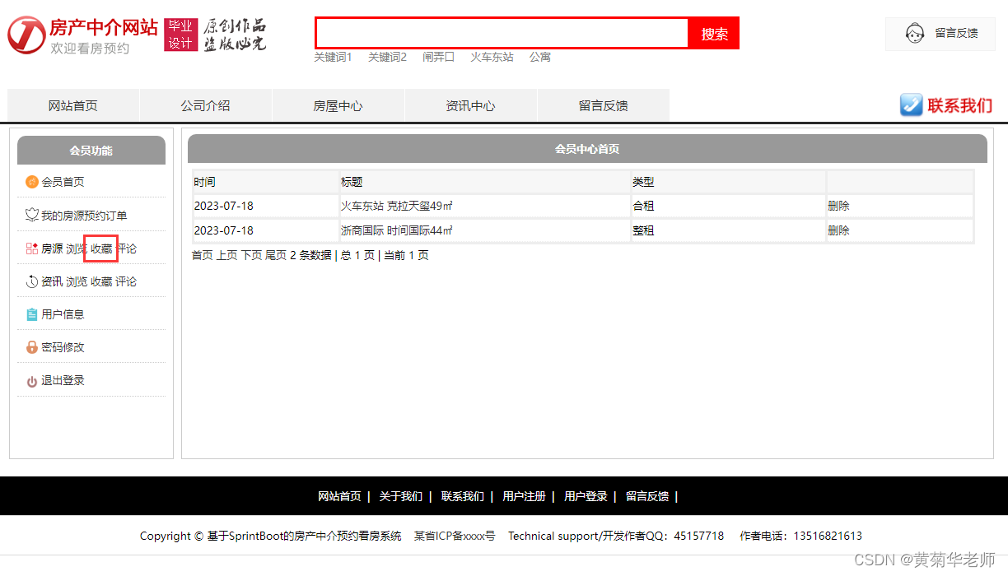Click the 类型 column header
The height and width of the screenshot is (576, 1008).
(x=643, y=182)
